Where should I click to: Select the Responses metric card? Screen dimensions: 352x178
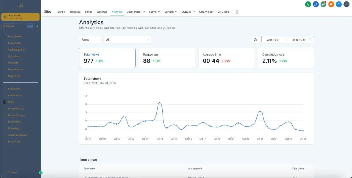167,58
